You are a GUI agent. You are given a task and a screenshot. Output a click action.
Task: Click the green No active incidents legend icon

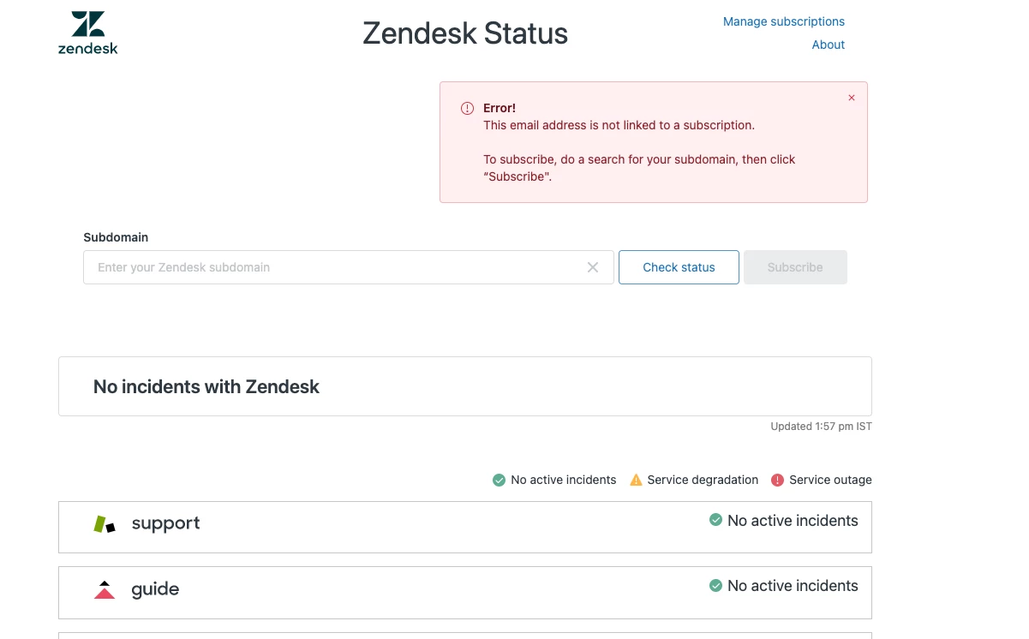499,481
